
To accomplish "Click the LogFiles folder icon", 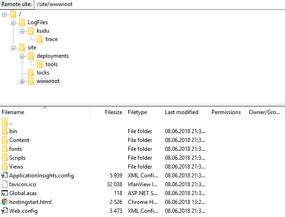I will click(22, 22).
